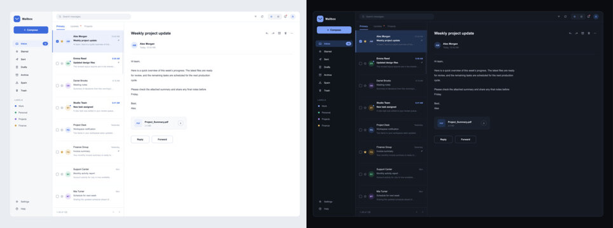Click delete icon in dark theme email header
Image resolution: width=613 pixels, height=228 pixels.
click(x=589, y=34)
